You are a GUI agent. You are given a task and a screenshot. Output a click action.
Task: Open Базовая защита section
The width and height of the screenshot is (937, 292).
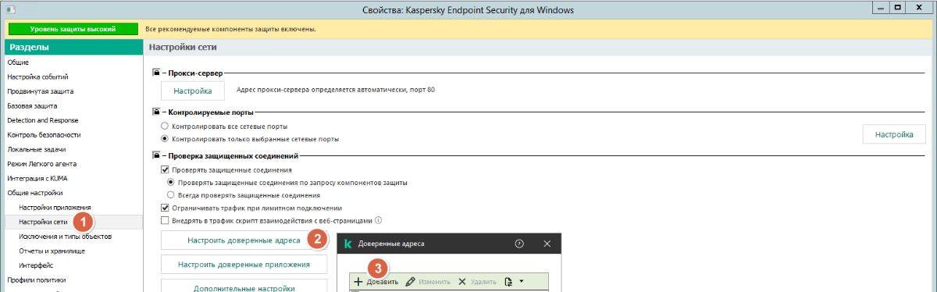(32, 105)
